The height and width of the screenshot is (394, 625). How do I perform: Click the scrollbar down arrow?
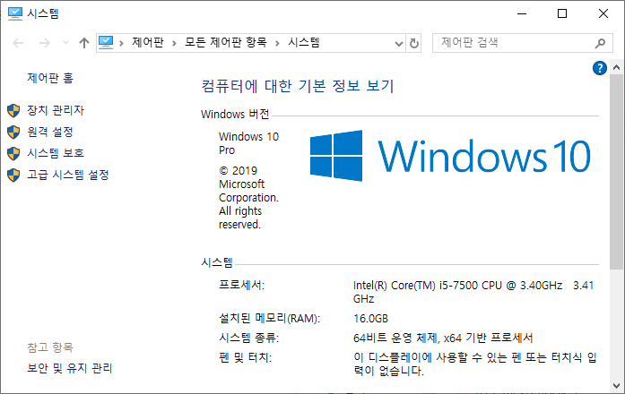pos(616,386)
